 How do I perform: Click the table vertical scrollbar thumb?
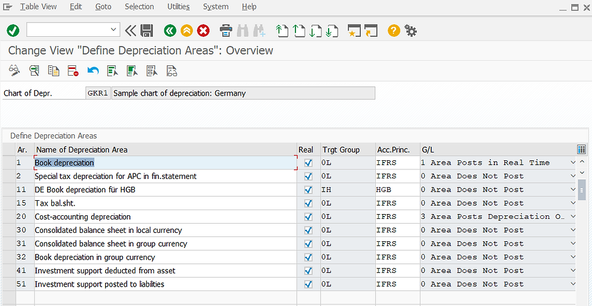582,189
